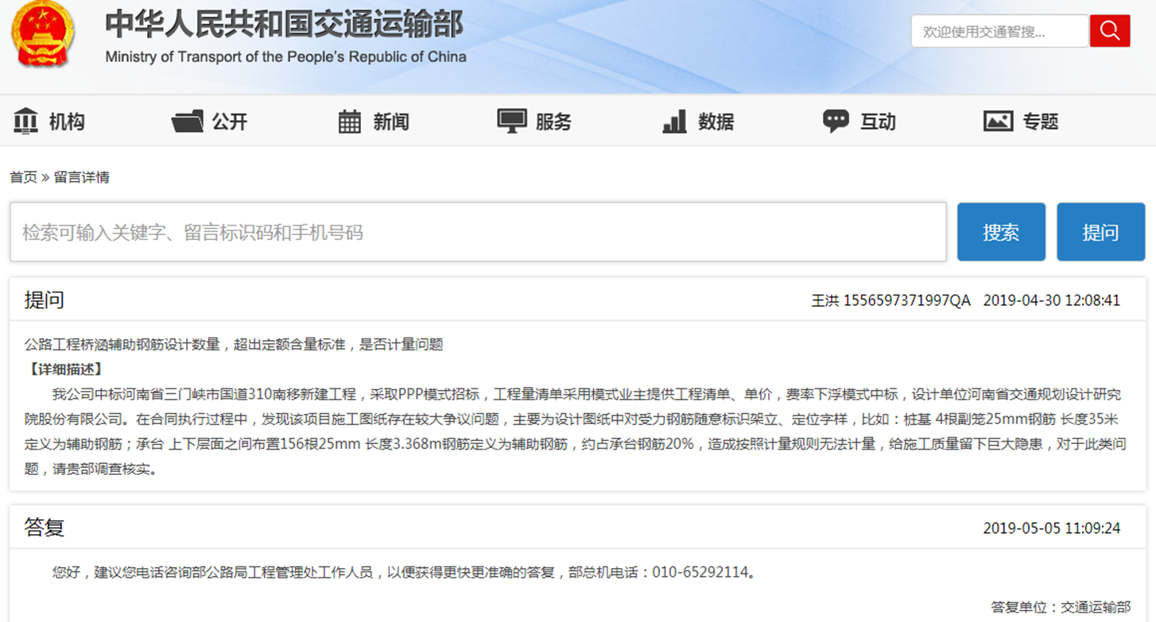The width and height of the screenshot is (1156, 622).
Task: Open the 数据 menu label
Action: tap(716, 122)
